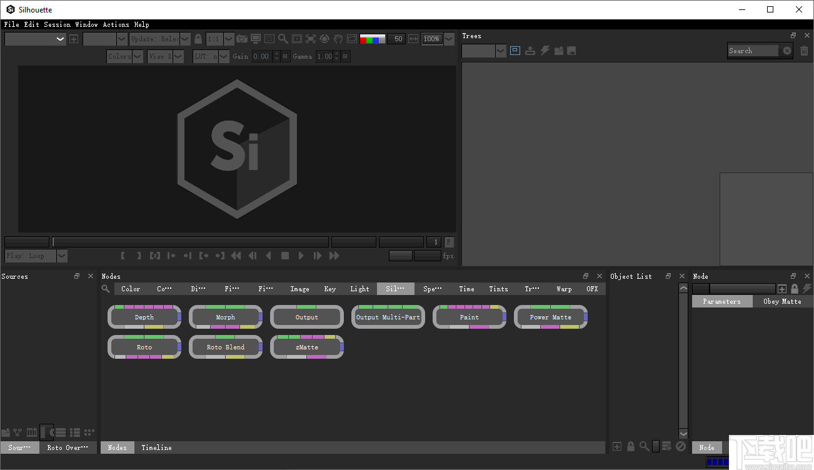Image resolution: width=814 pixels, height=470 pixels.
Task: Click the floppy disk save icon in Trees
Action: [571, 51]
